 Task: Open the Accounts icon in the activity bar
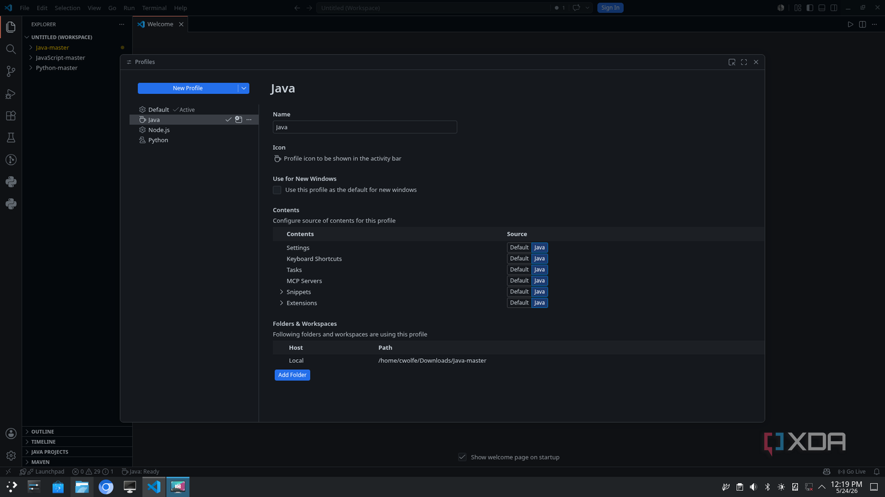11,434
